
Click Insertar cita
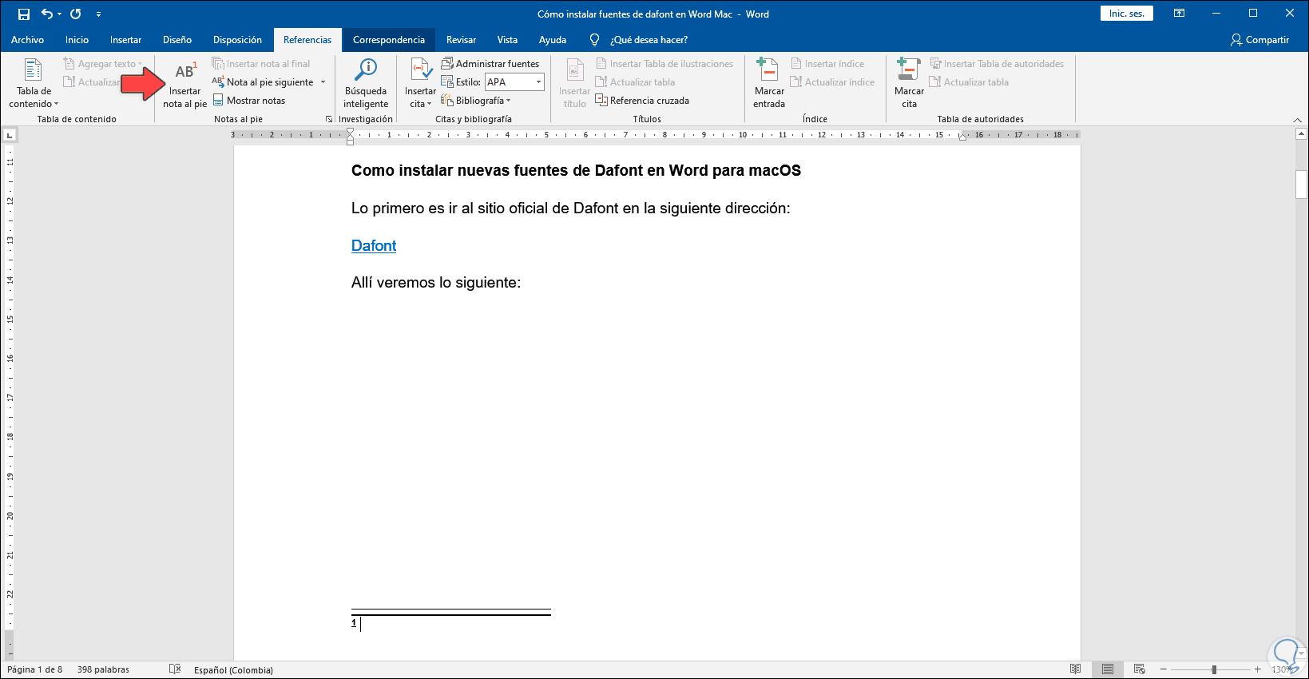tap(420, 83)
